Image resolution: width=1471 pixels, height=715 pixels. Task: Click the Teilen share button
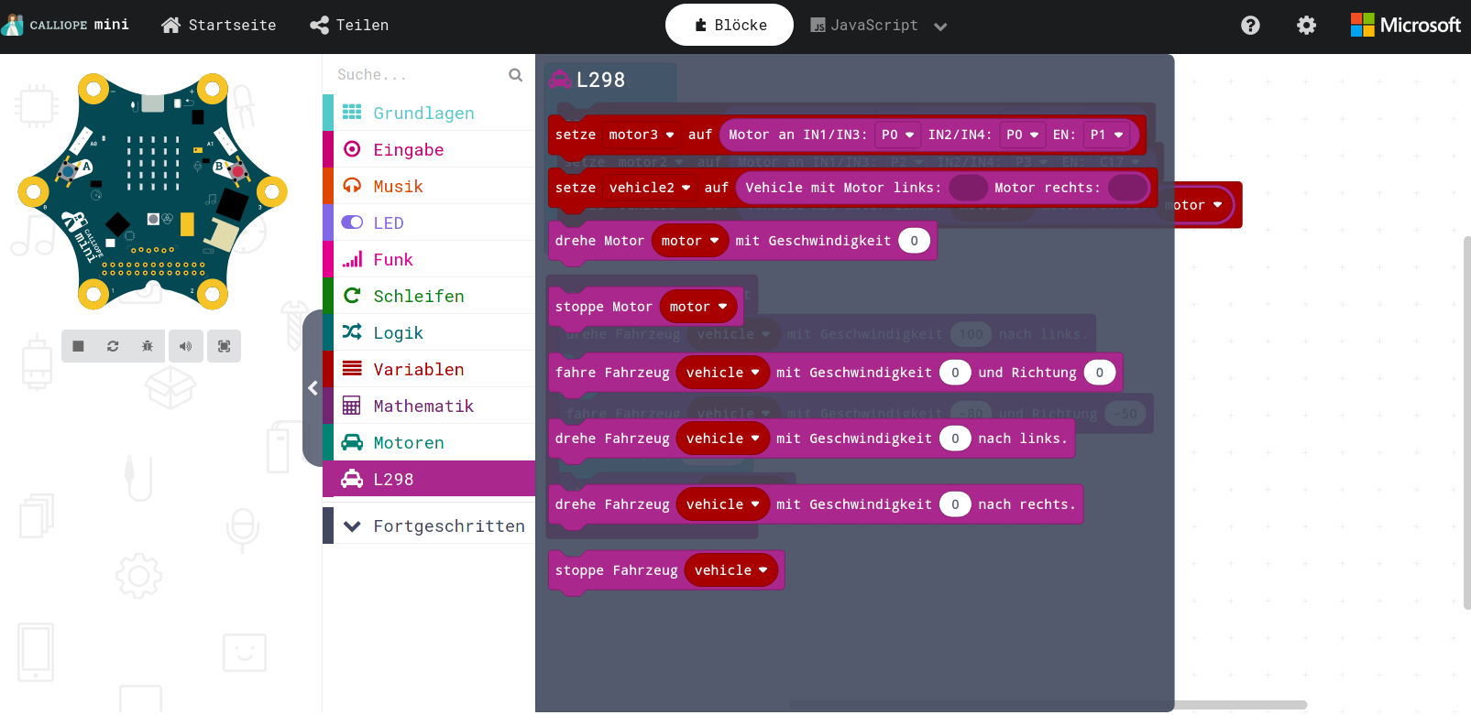pos(349,26)
